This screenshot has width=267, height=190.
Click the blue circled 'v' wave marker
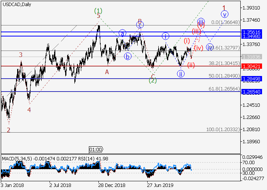tap(225, 14)
